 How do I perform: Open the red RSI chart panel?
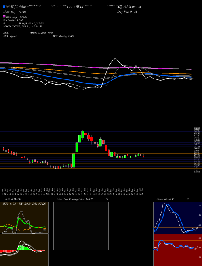(177, 250)
